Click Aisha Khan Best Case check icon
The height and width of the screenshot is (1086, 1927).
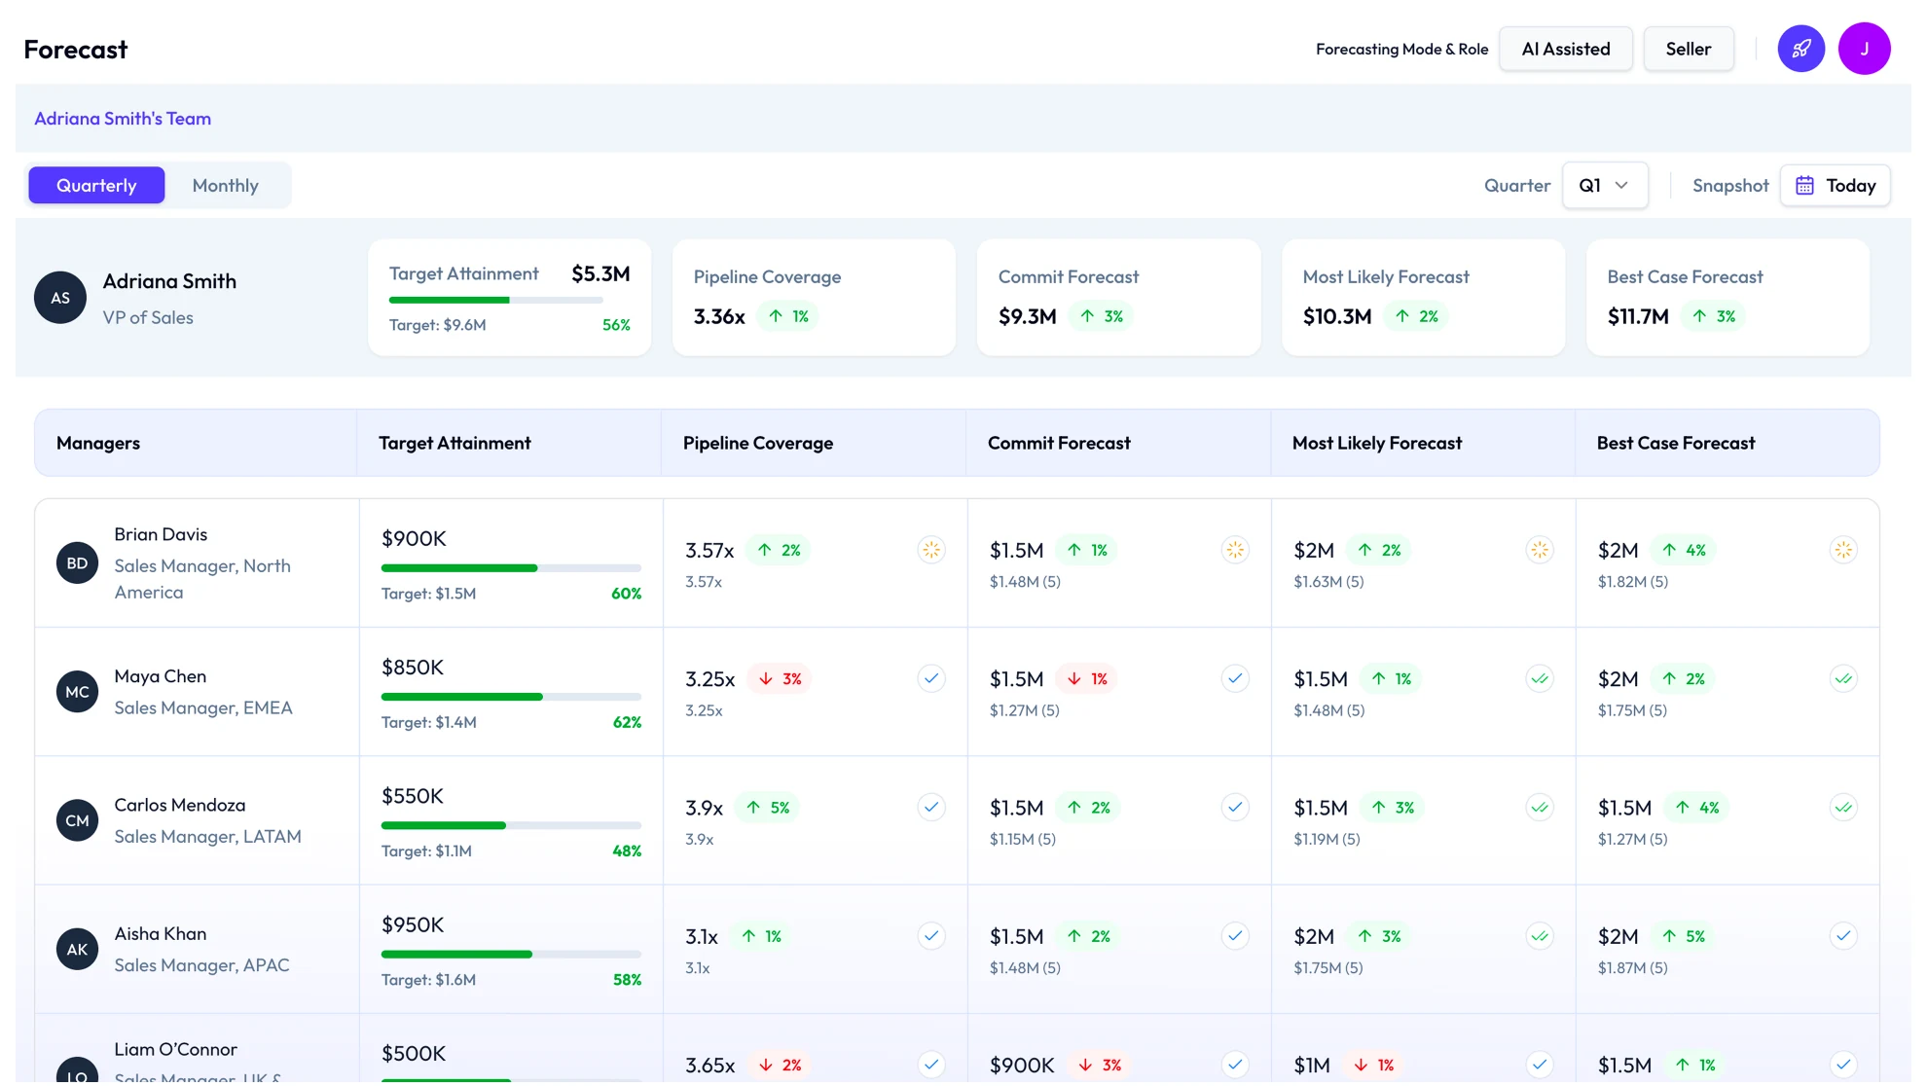pyautogui.click(x=1843, y=936)
